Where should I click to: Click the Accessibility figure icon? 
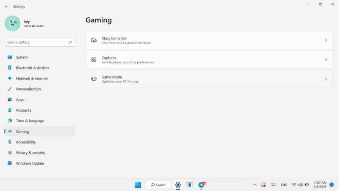[x=10, y=142]
